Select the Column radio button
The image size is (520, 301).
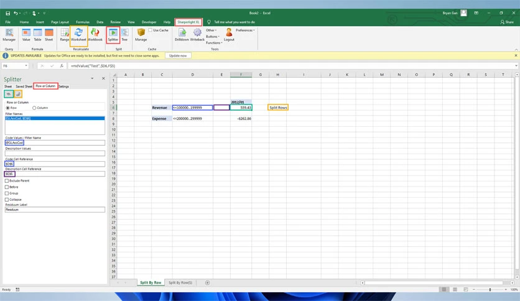34,108
